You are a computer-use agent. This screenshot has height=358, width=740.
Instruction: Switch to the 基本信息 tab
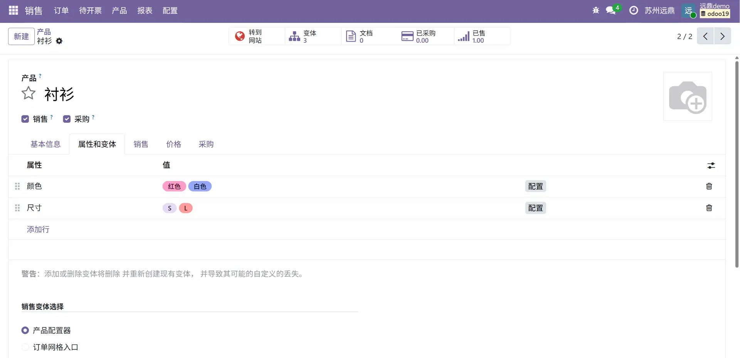[45, 144]
